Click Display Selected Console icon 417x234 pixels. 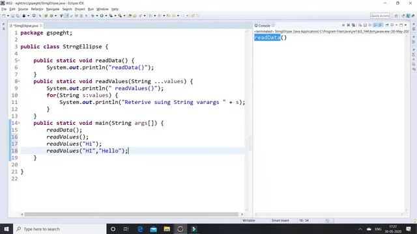(x=392, y=25)
